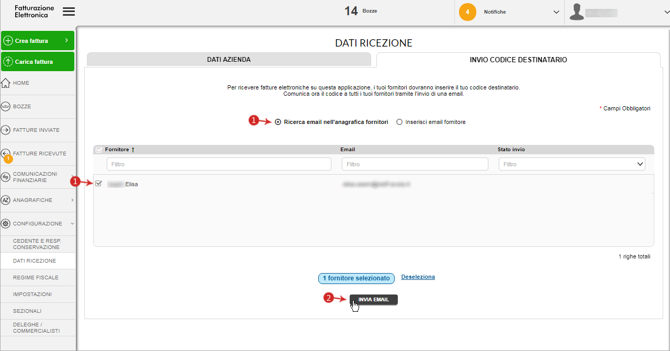This screenshot has width=670, height=351.
Task: Click the upload icon on Carica fattura
Action: point(8,62)
